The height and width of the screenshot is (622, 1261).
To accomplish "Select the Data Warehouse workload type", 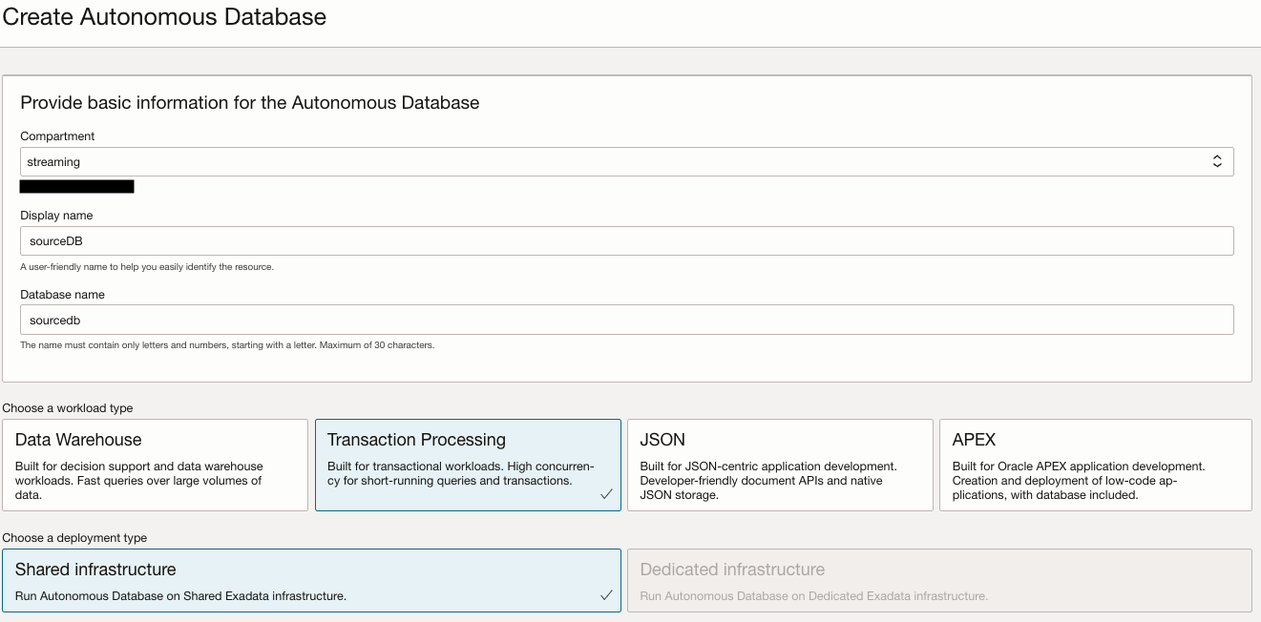I will tap(155, 465).
